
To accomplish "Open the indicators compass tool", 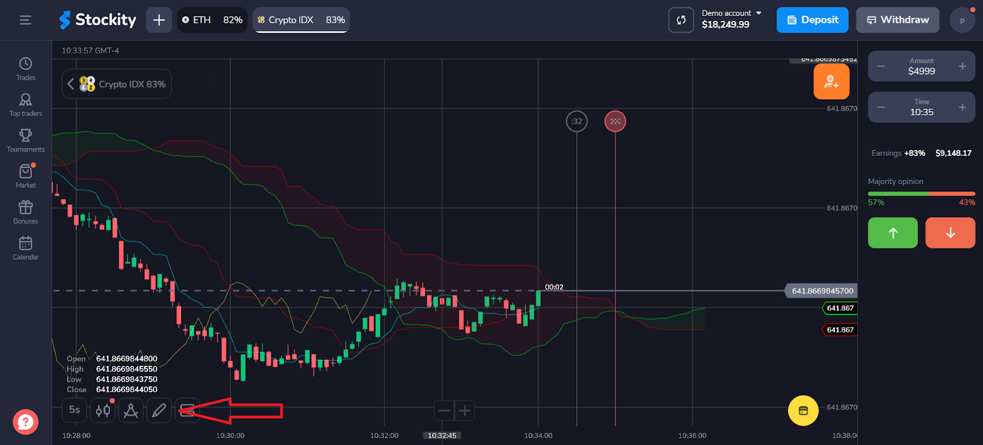I will pyautogui.click(x=131, y=411).
